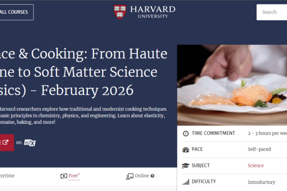Click the speedometer icon next to Pace
This screenshot has height=191, width=287.
pyautogui.click(x=186, y=149)
